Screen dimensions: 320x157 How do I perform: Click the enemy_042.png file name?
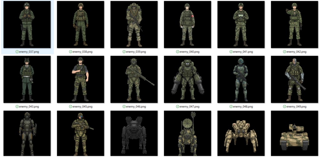point(296,52)
